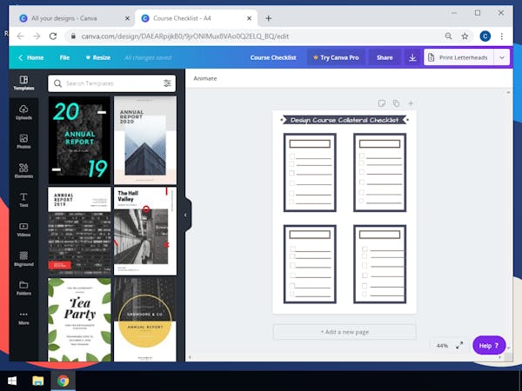Click Print Letterheads button
522x391 pixels.
458,57
